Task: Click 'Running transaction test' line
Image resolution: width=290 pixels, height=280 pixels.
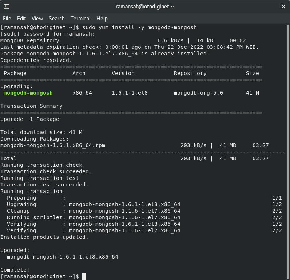Action: point(40,178)
